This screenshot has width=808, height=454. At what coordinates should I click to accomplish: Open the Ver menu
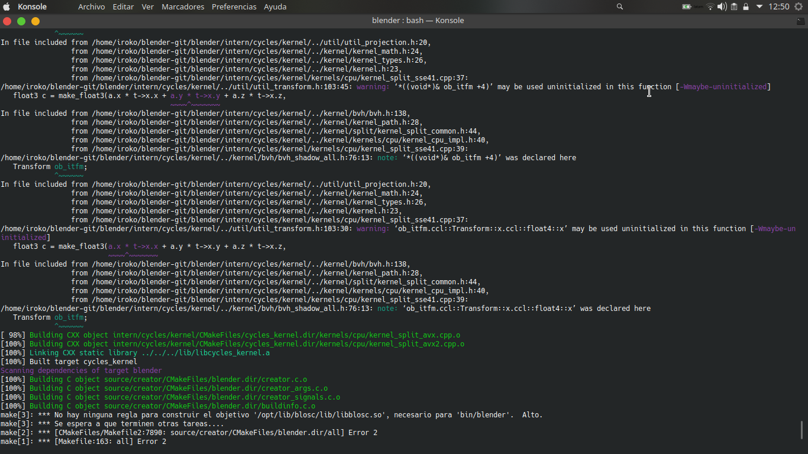[148, 7]
